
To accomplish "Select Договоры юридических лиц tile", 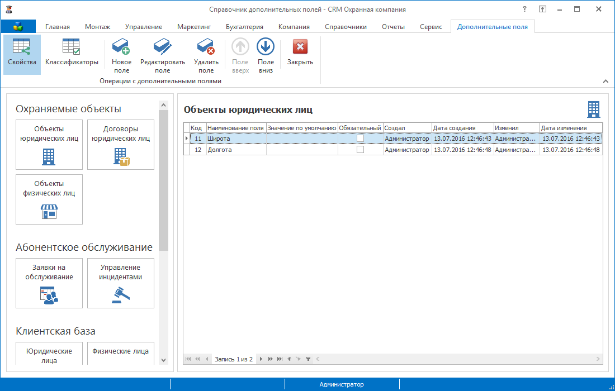I will pyautogui.click(x=120, y=145).
